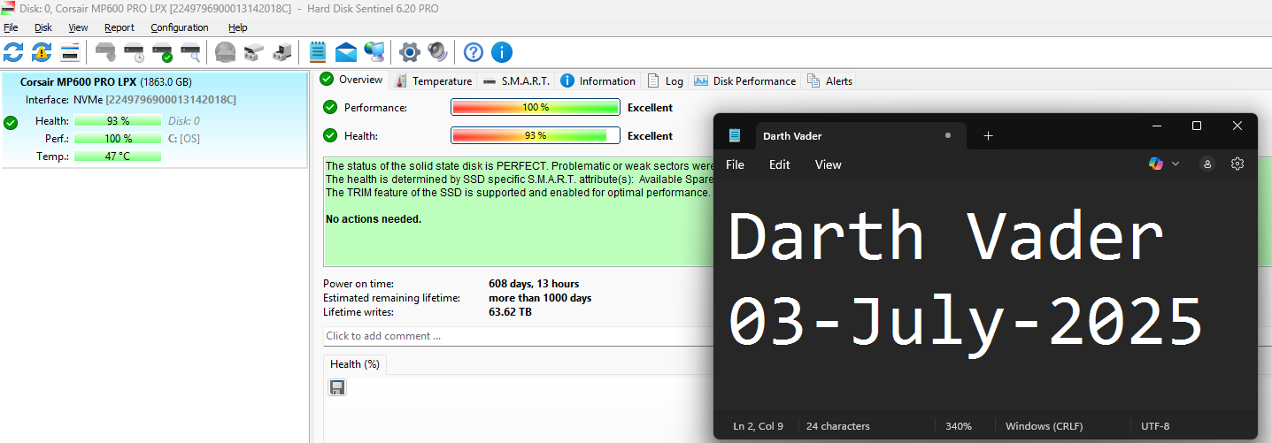This screenshot has width=1272, height=443.
Task: Expand the Copilot dropdown in Notepad
Action: click(x=1176, y=164)
